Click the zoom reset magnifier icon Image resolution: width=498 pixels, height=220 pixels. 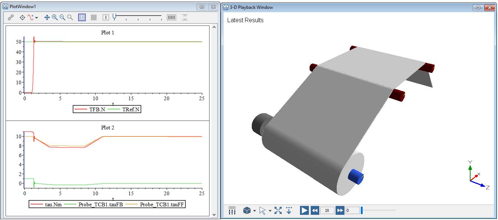[70, 17]
